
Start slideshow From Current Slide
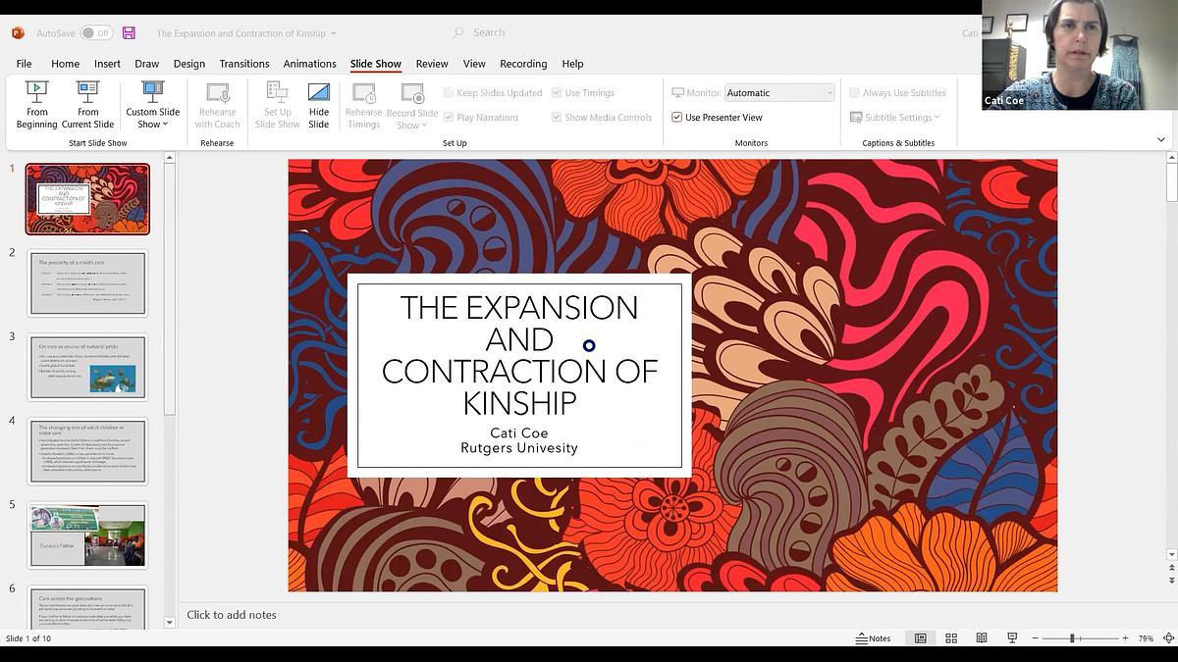pyautogui.click(x=87, y=105)
